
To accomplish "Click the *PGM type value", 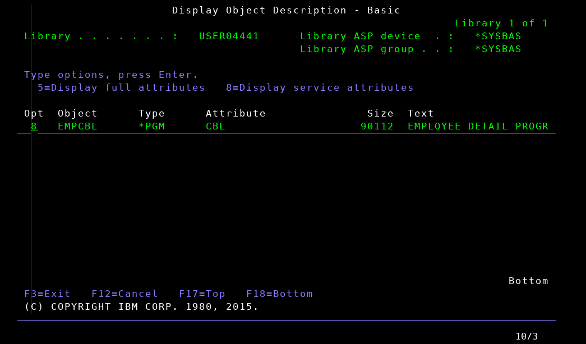I will click(x=152, y=126).
